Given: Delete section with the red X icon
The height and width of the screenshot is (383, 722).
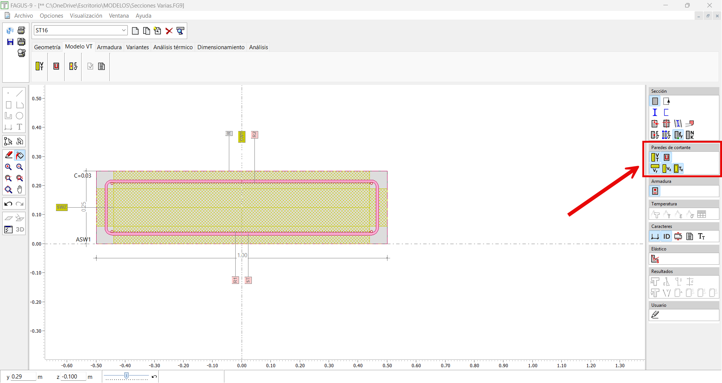Looking at the screenshot, I should click(x=169, y=31).
